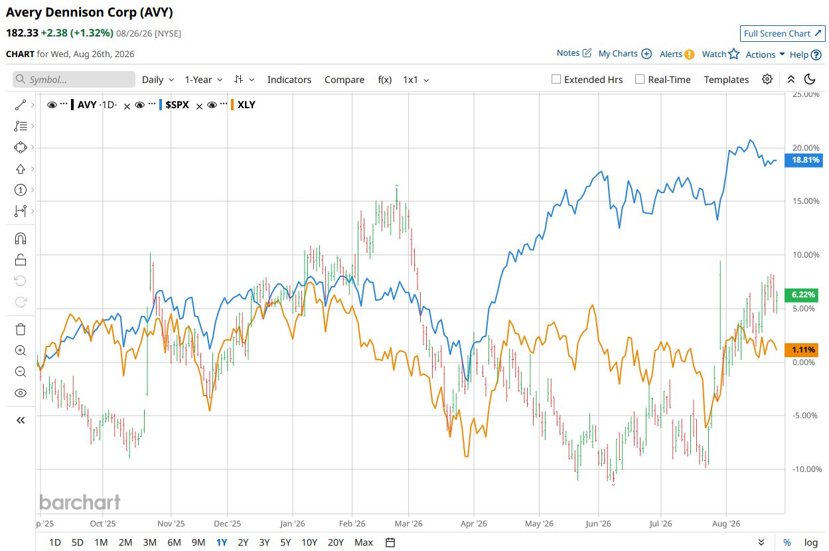Click the X beside the XLY eye icon
Screen dimensions: 829x551
(x=199, y=106)
